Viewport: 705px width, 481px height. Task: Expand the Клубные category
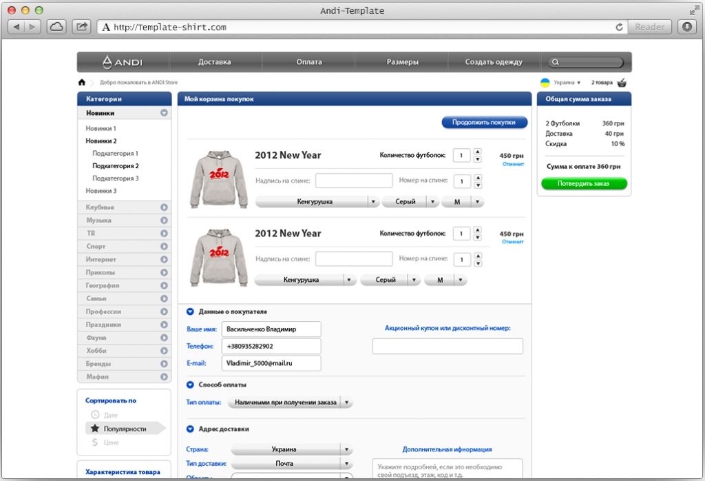124,207
